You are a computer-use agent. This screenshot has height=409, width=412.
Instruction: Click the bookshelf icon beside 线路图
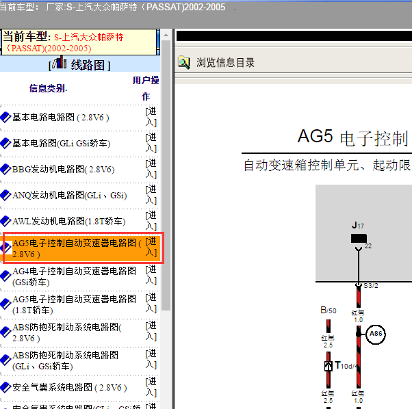tap(59, 63)
